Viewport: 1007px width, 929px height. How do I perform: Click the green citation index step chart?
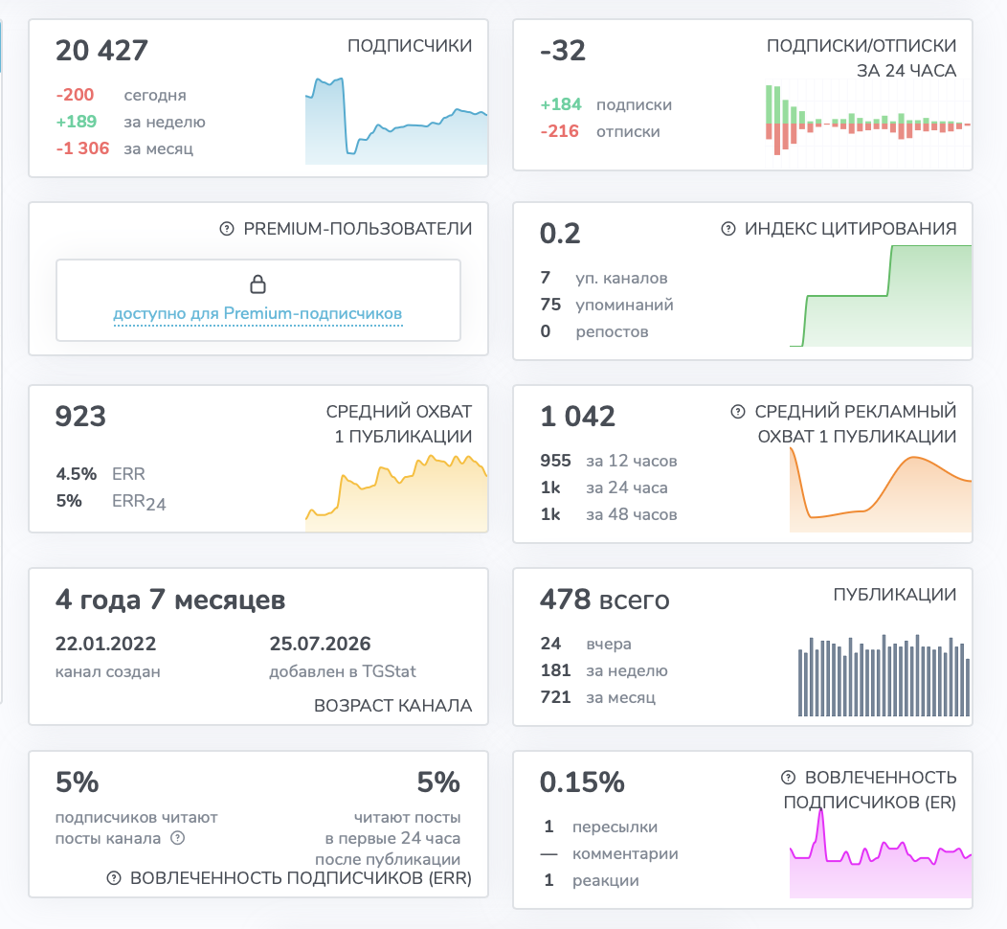tap(881, 296)
